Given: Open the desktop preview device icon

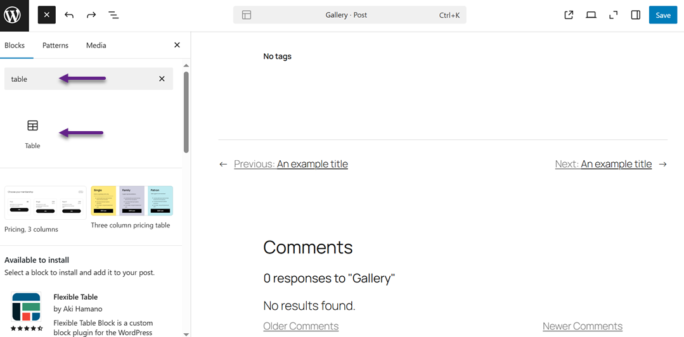Looking at the screenshot, I should pyautogui.click(x=591, y=15).
